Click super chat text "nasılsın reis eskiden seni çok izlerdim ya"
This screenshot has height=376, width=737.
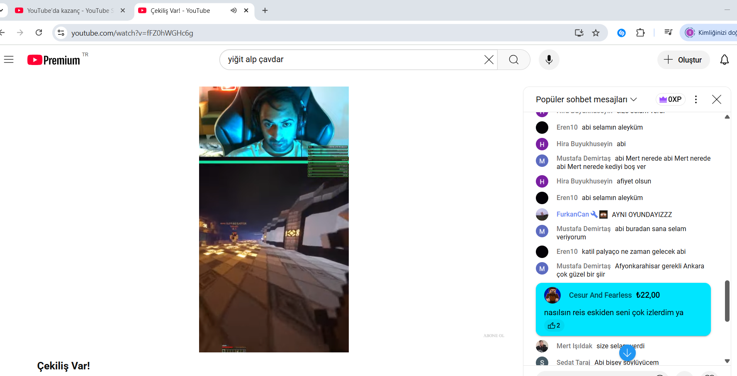(x=614, y=313)
